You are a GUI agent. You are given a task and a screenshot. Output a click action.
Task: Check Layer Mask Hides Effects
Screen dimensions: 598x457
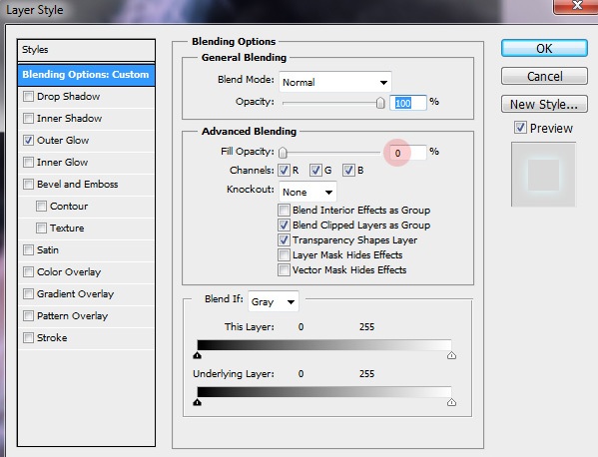pos(284,254)
